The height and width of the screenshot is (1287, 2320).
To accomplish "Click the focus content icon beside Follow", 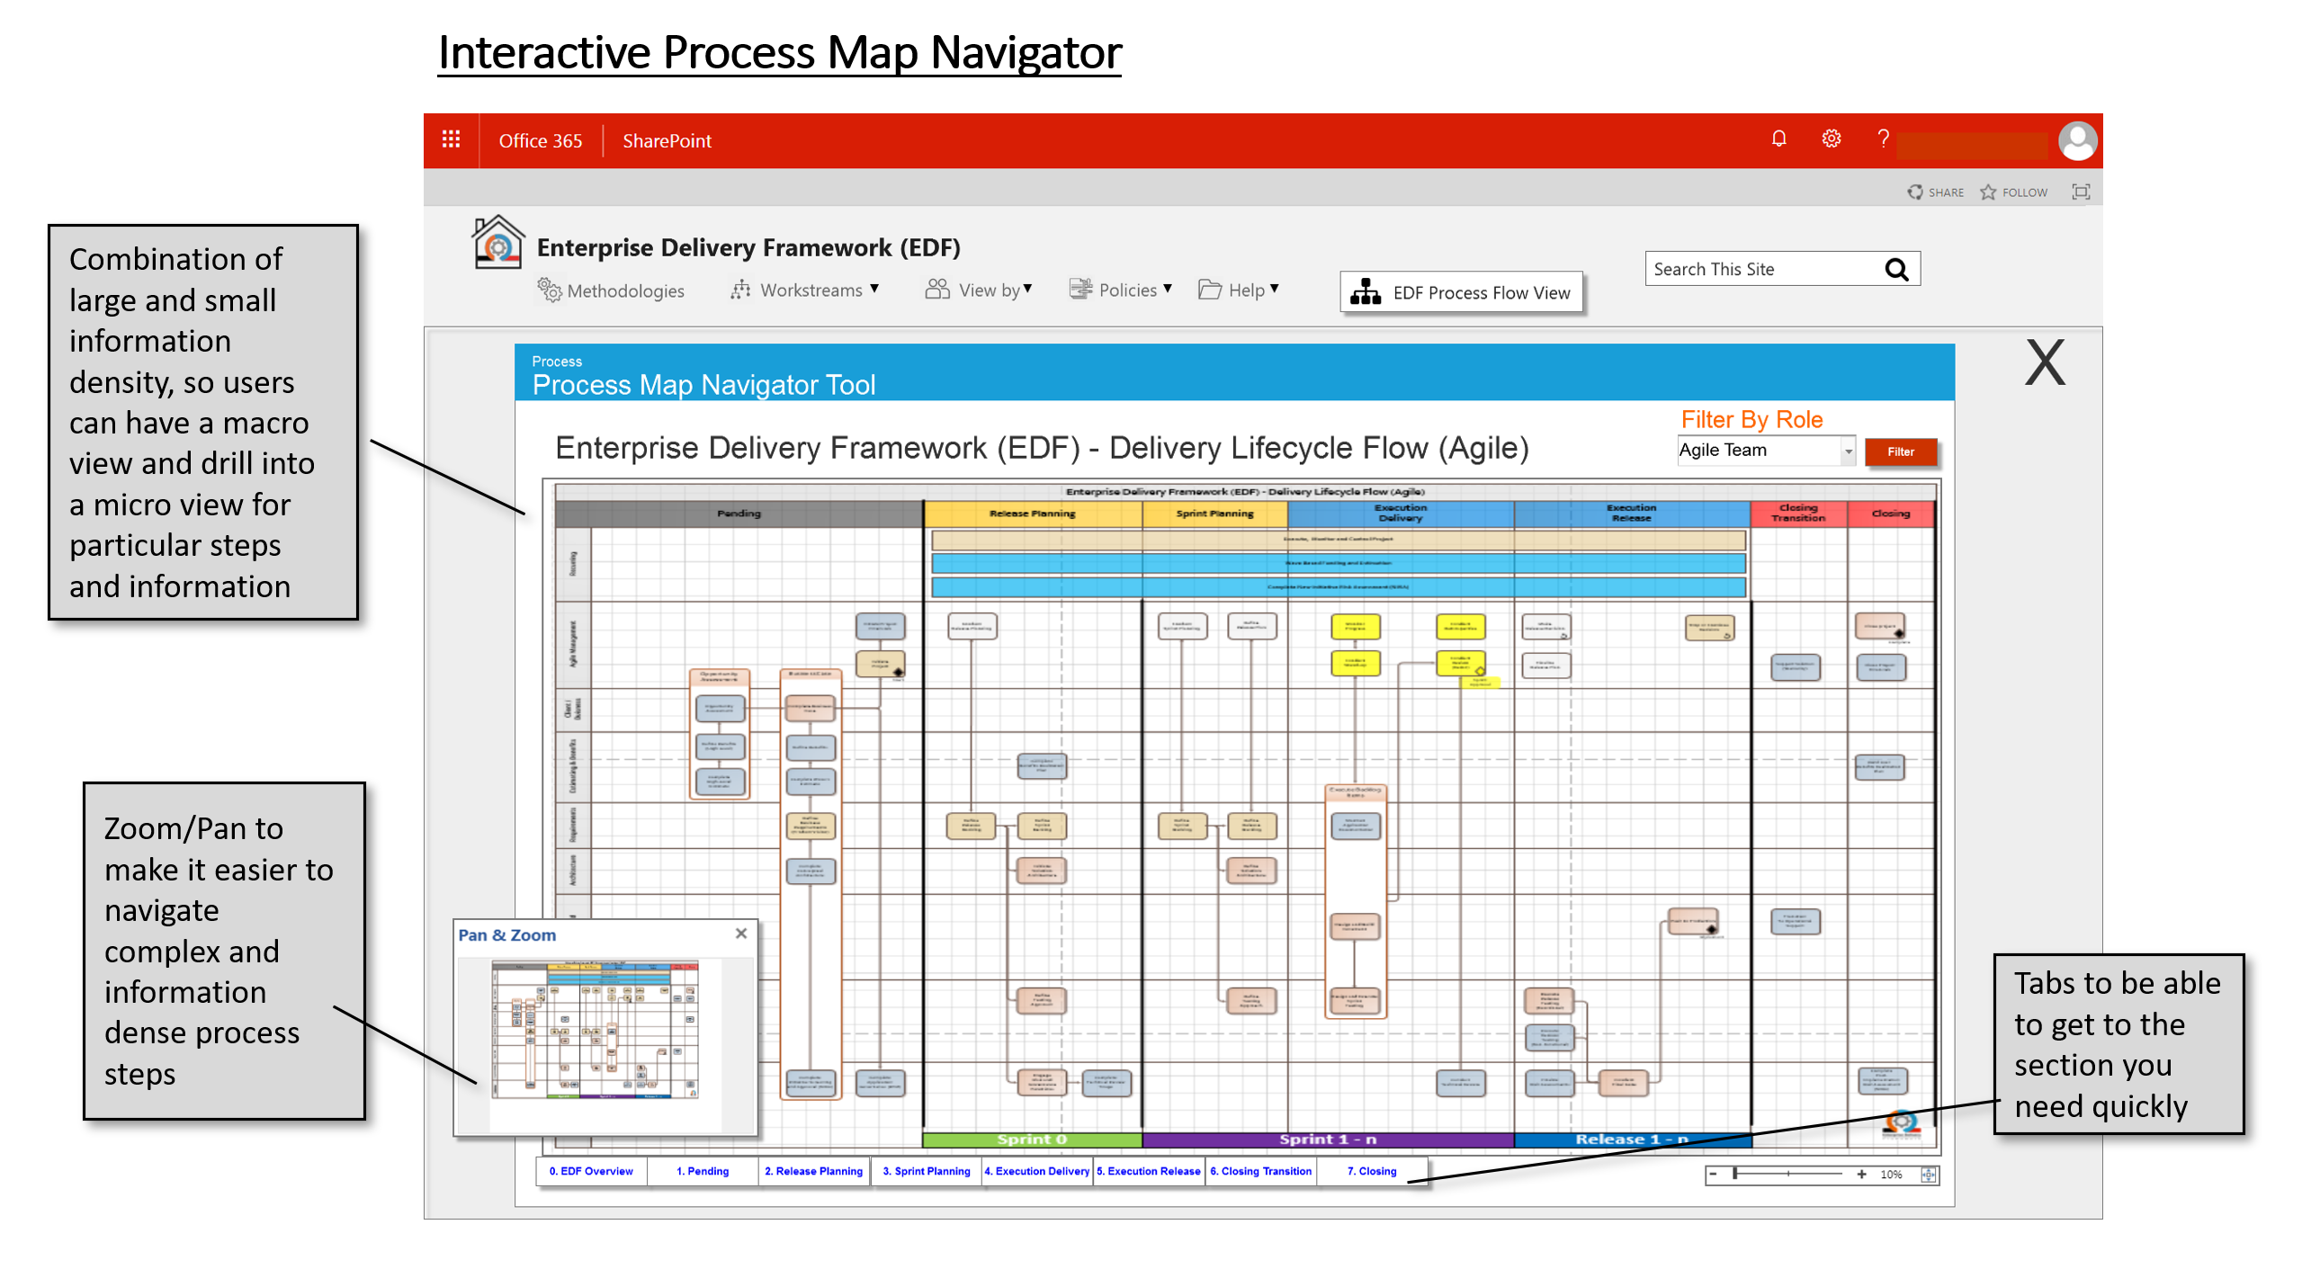I will point(2082,192).
